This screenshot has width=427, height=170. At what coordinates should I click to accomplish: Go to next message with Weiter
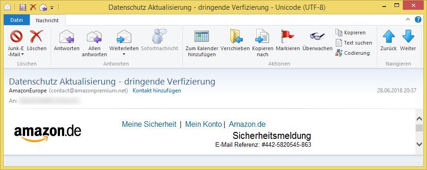click(x=408, y=40)
